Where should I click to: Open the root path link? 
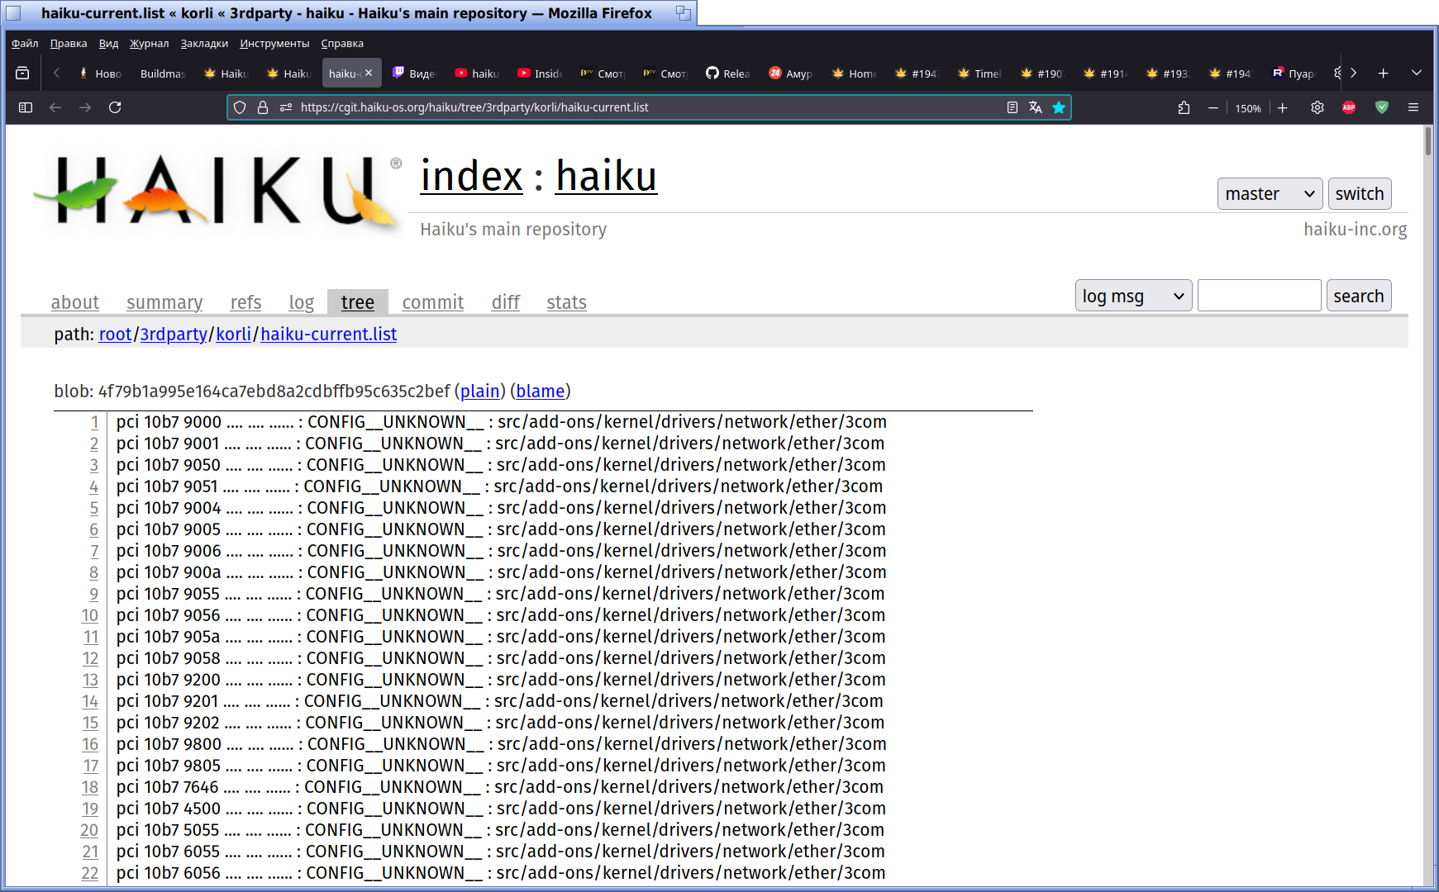(115, 334)
